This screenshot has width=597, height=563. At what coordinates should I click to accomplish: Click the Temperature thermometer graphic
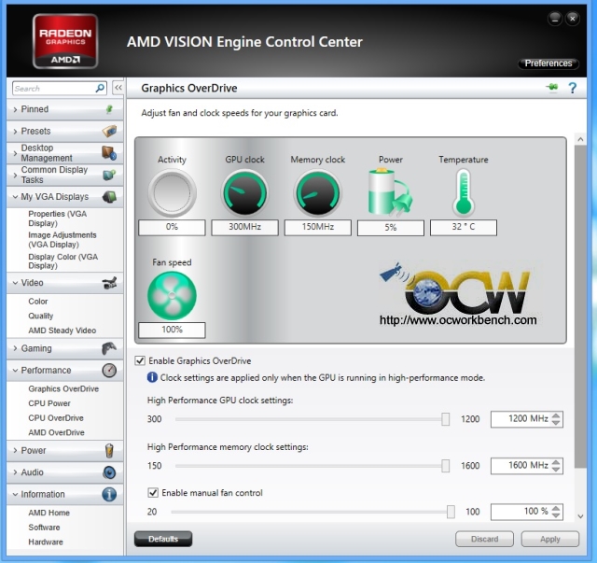(464, 192)
